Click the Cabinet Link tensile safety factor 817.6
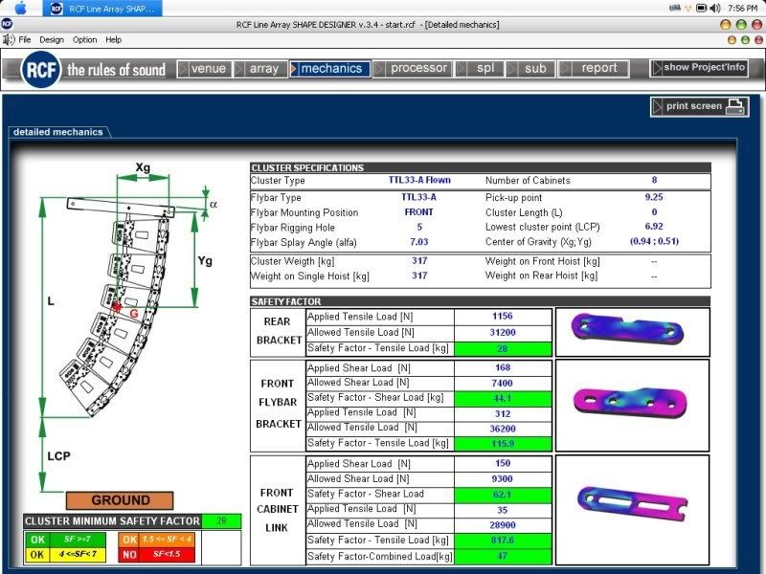766x574 pixels. click(x=503, y=541)
